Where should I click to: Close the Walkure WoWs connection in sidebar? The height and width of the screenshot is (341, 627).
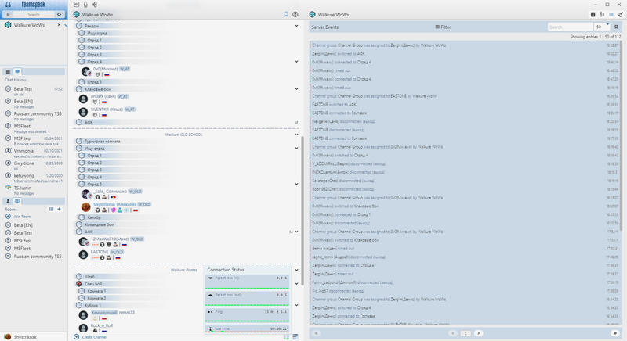[60, 25]
